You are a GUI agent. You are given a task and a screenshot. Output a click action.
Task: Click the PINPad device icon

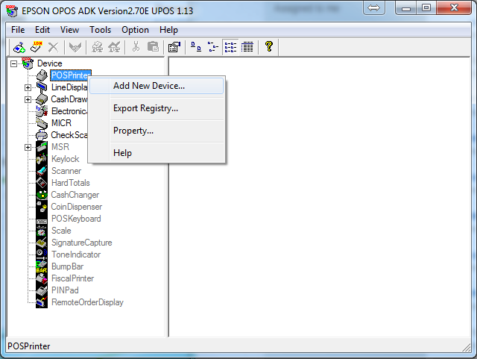coord(42,290)
